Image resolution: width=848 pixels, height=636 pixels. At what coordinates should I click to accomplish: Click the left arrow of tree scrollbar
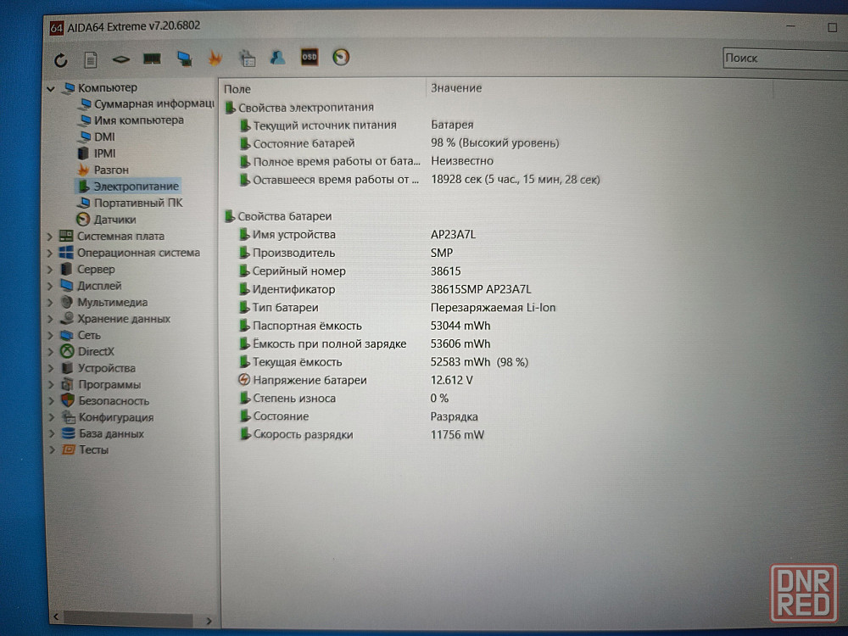click(x=56, y=616)
